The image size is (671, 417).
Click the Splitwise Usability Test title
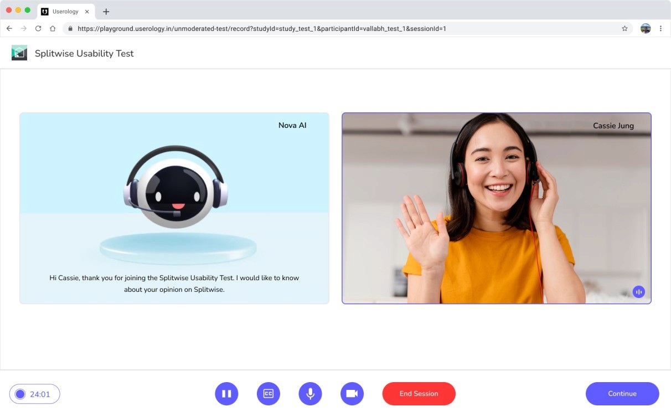pyautogui.click(x=84, y=53)
